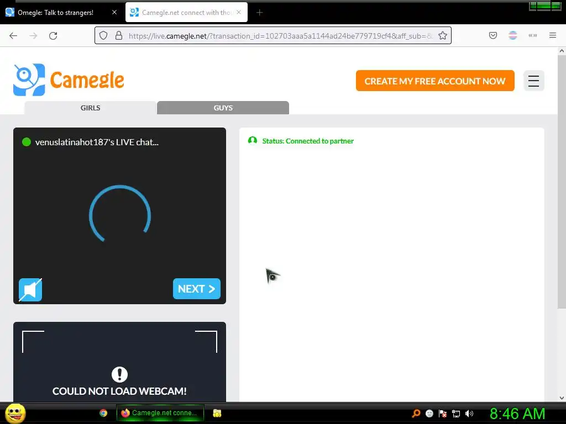Click Create My Free Account Now
Viewport: 566px width, 424px height.
tap(435, 81)
